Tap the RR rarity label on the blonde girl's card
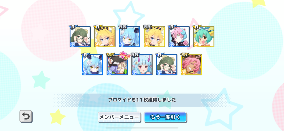Image resolution: width=284 pixels, height=131 pixels. tap(146, 27)
